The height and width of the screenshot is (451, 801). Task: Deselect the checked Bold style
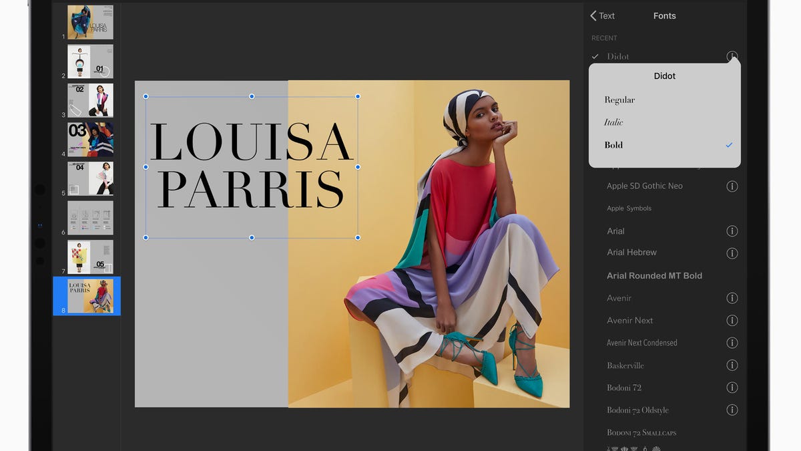click(x=613, y=145)
